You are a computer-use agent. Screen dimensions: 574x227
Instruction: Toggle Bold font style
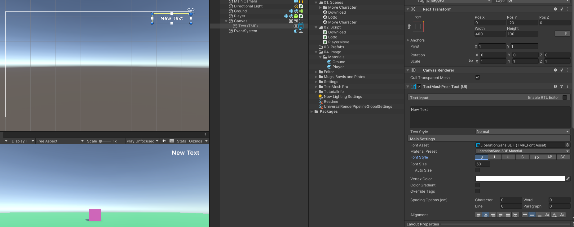[x=482, y=157]
